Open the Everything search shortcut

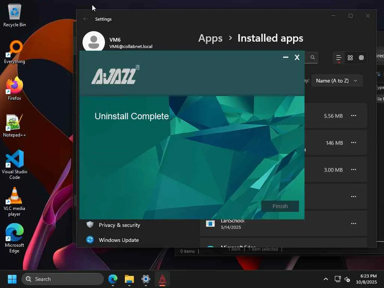coord(15,52)
